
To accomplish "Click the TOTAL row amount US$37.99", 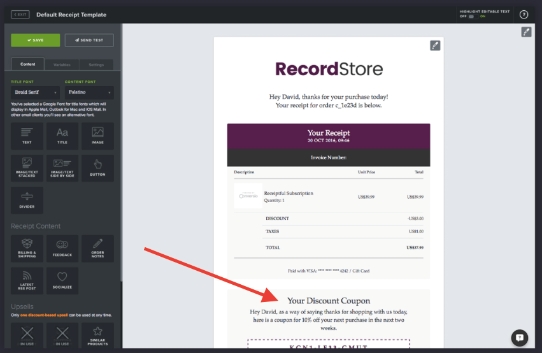I will coord(415,248).
